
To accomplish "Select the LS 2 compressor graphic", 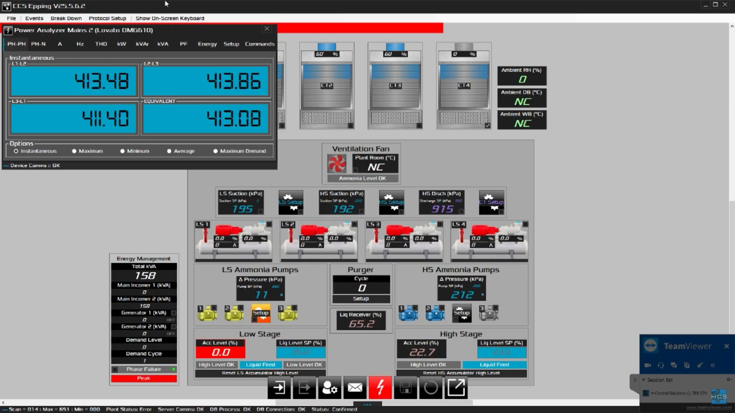I will 319,241.
